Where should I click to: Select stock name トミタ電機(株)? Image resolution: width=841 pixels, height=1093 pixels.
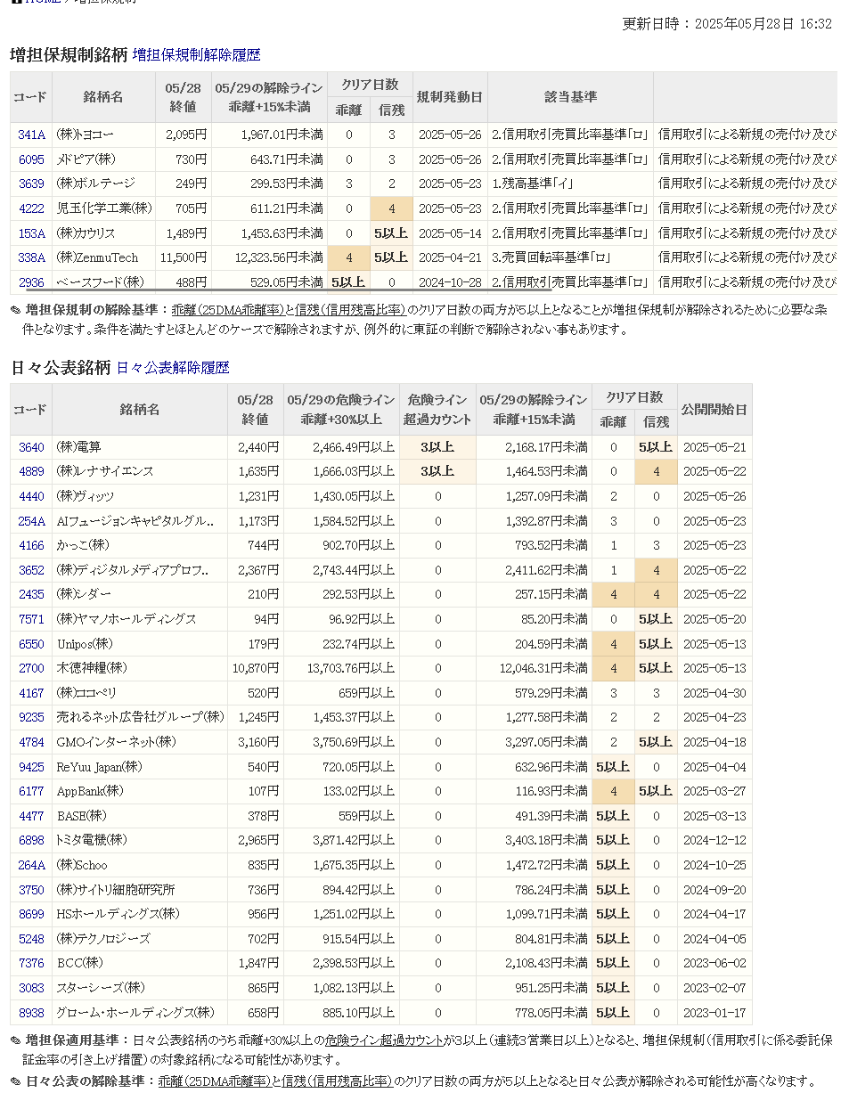(92, 840)
